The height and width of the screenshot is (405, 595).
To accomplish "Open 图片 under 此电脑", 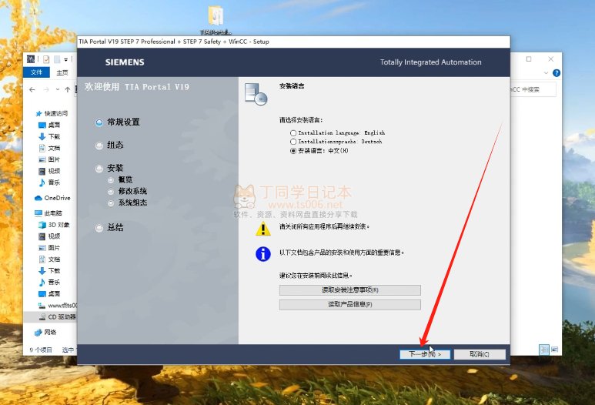I will pyautogui.click(x=49, y=248).
